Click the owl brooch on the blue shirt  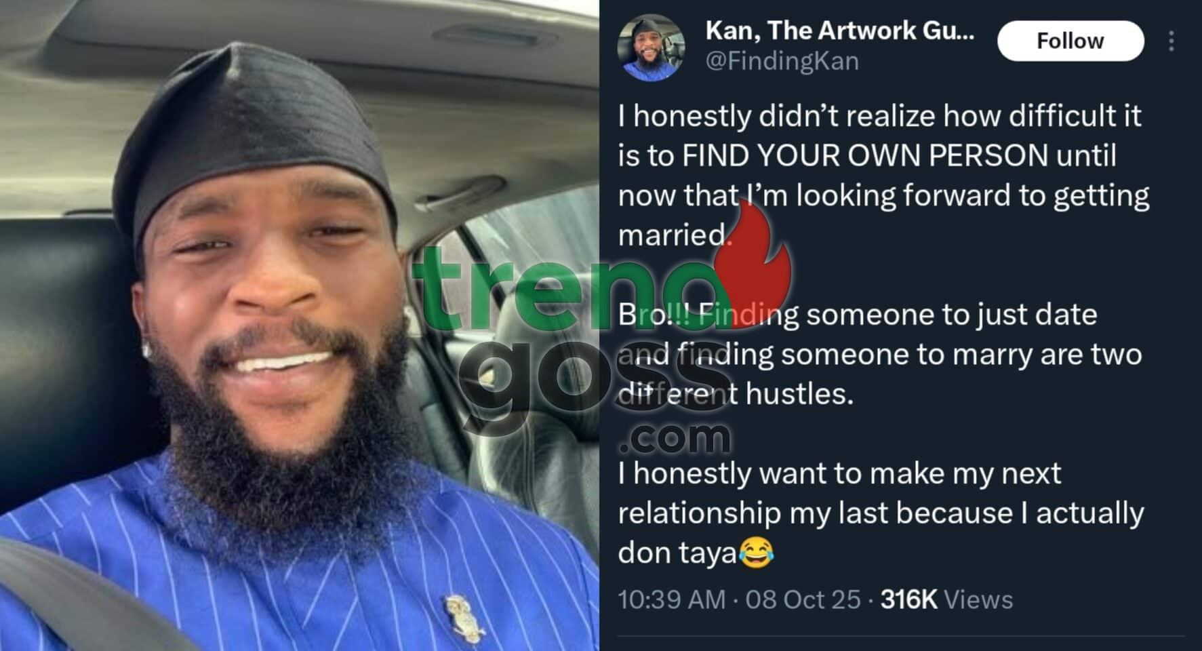click(465, 618)
